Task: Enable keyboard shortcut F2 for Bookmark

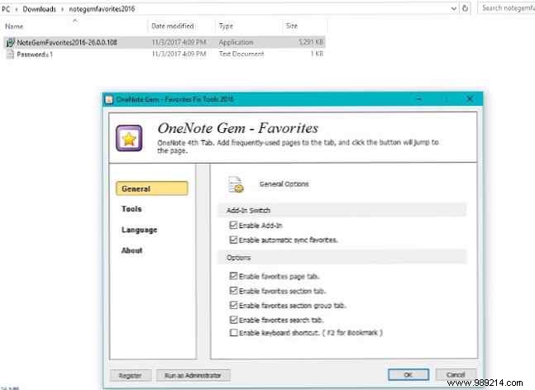Action: [233, 332]
